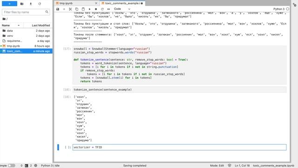298x168 pixels.
Task: Open the property inspector gear icon
Action: (x=295, y=5)
